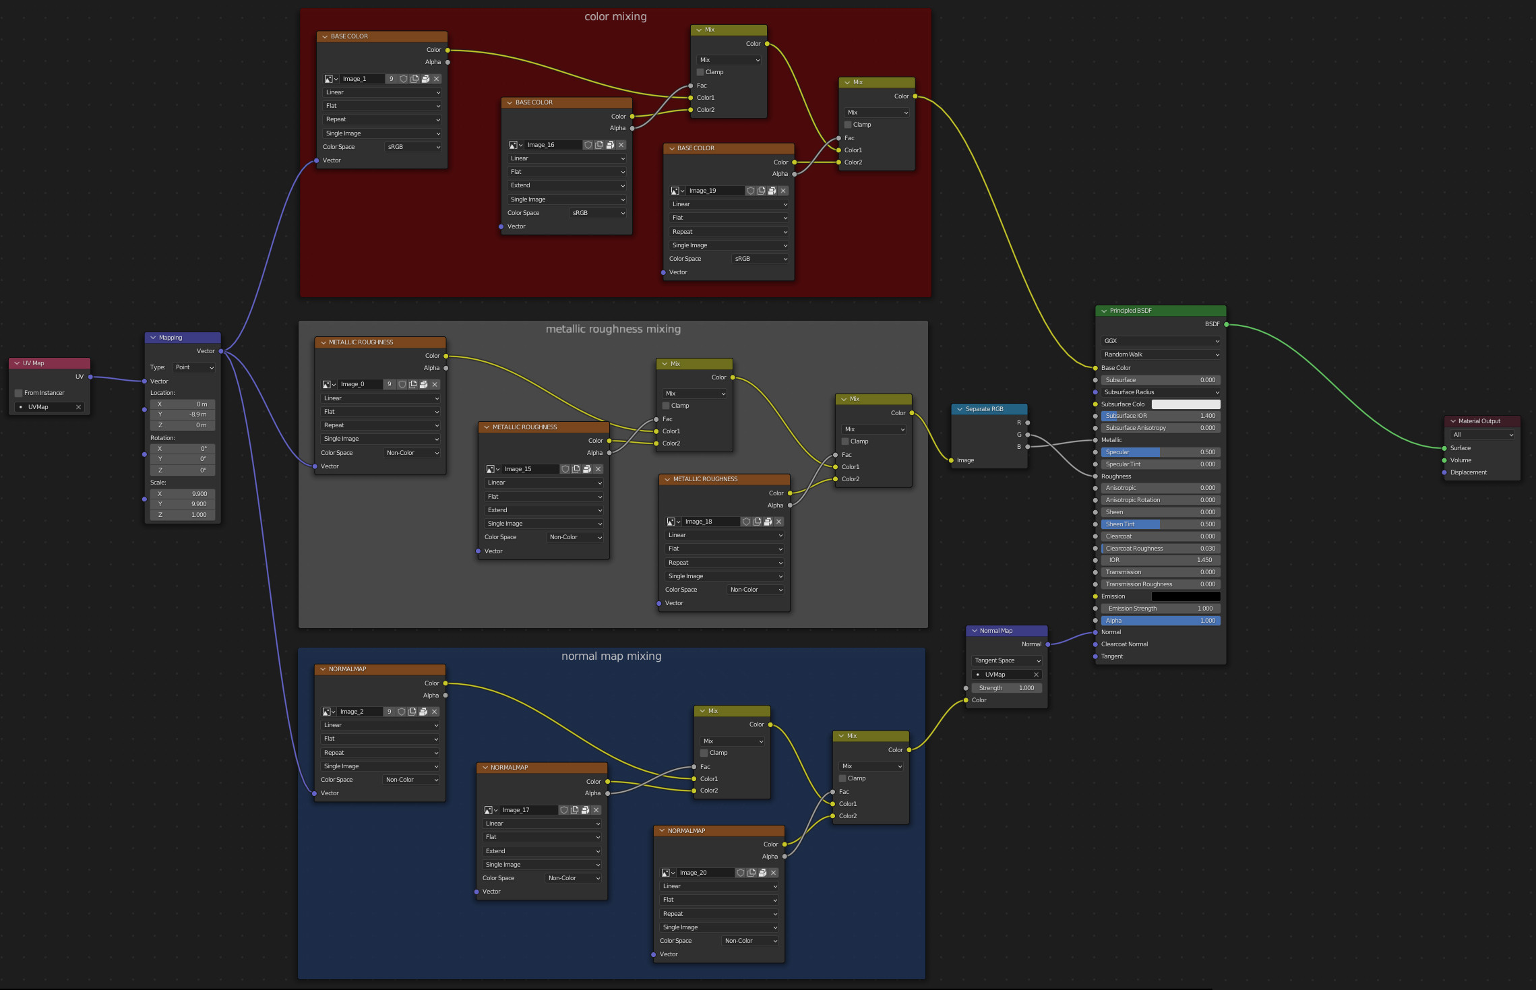1536x990 pixels.
Task: Open Extend extension dropdown for Image_16
Action: click(x=567, y=185)
